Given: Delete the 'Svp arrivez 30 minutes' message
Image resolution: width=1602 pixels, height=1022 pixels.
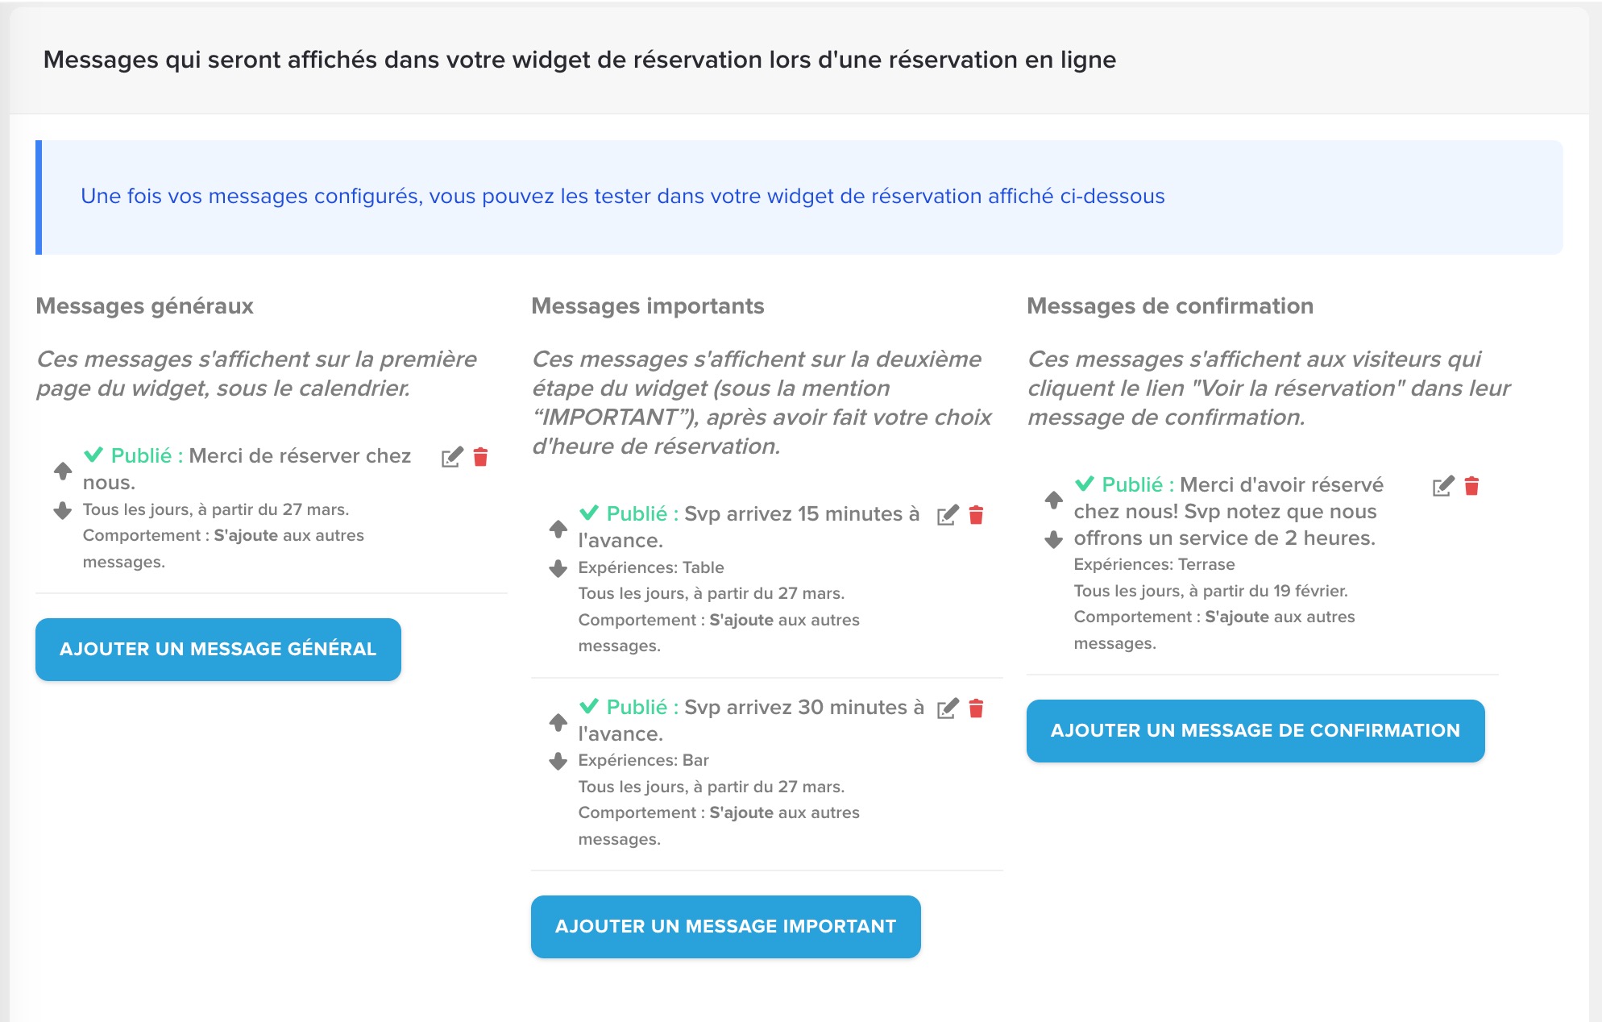Looking at the screenshot, I should pyautogui.click(x=976, y=708).
